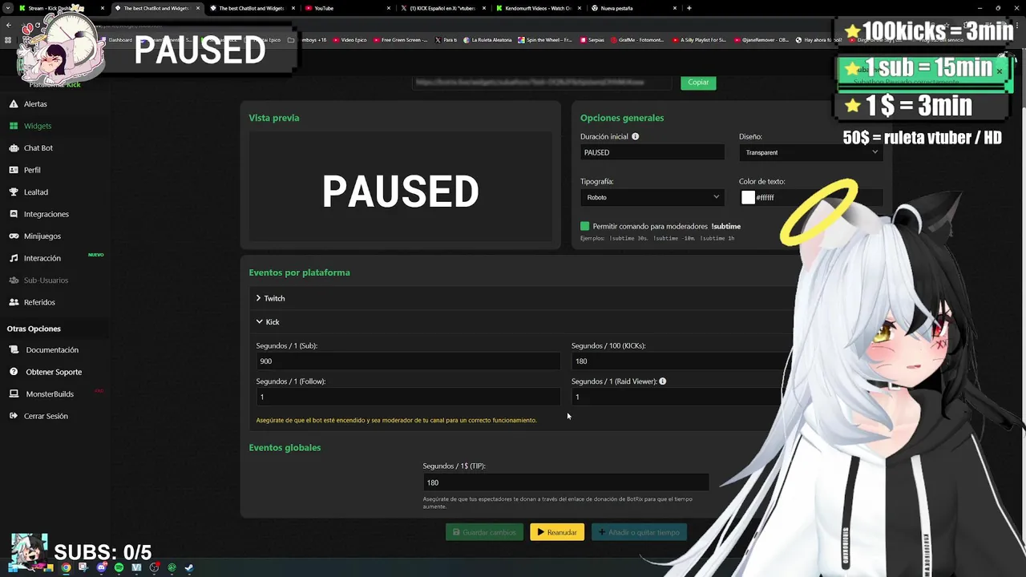
Task: Open the Referidos sidebar item
Action: click(x=39, y=302)
